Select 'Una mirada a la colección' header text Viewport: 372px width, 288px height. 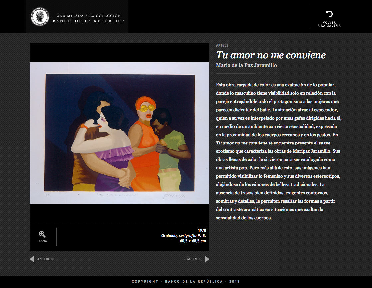89,16
